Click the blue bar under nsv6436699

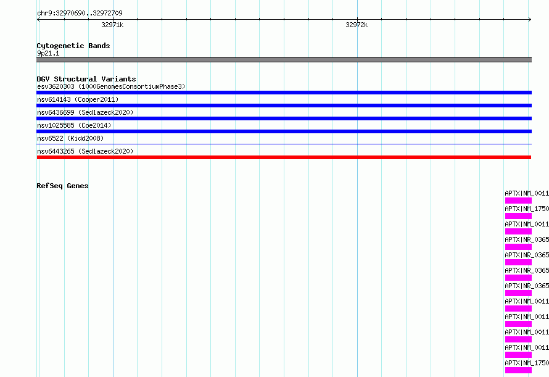click(284, 118)
